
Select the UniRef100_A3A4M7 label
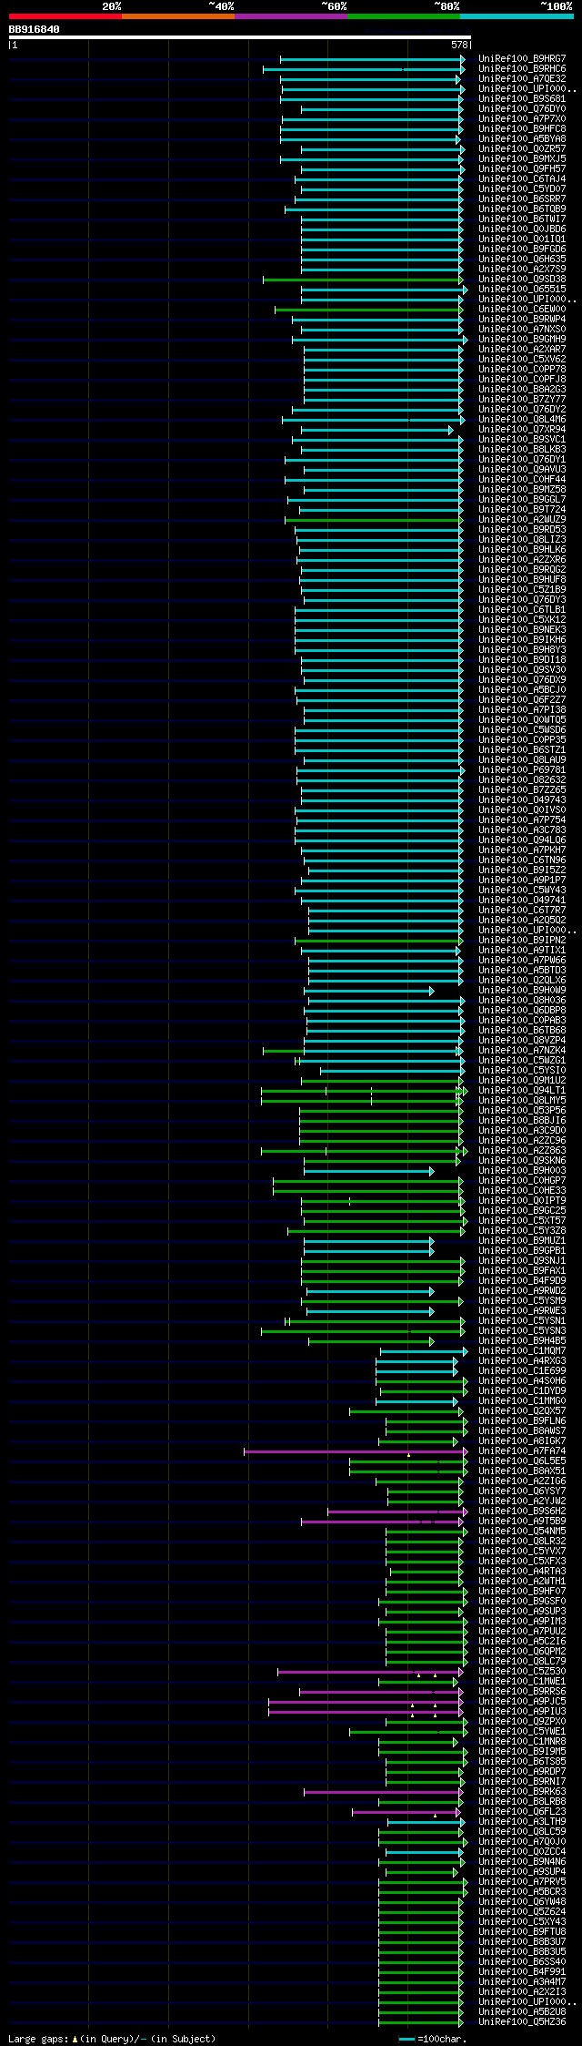click(522, 1981)
